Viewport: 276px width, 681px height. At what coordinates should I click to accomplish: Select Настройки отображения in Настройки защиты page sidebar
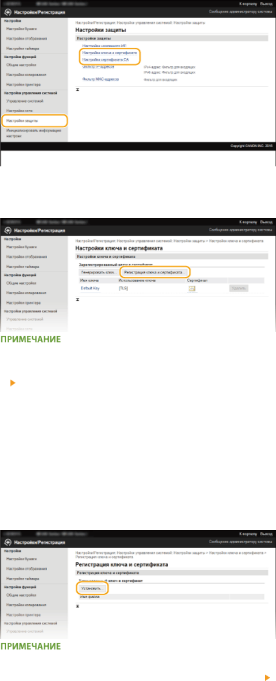26,38
